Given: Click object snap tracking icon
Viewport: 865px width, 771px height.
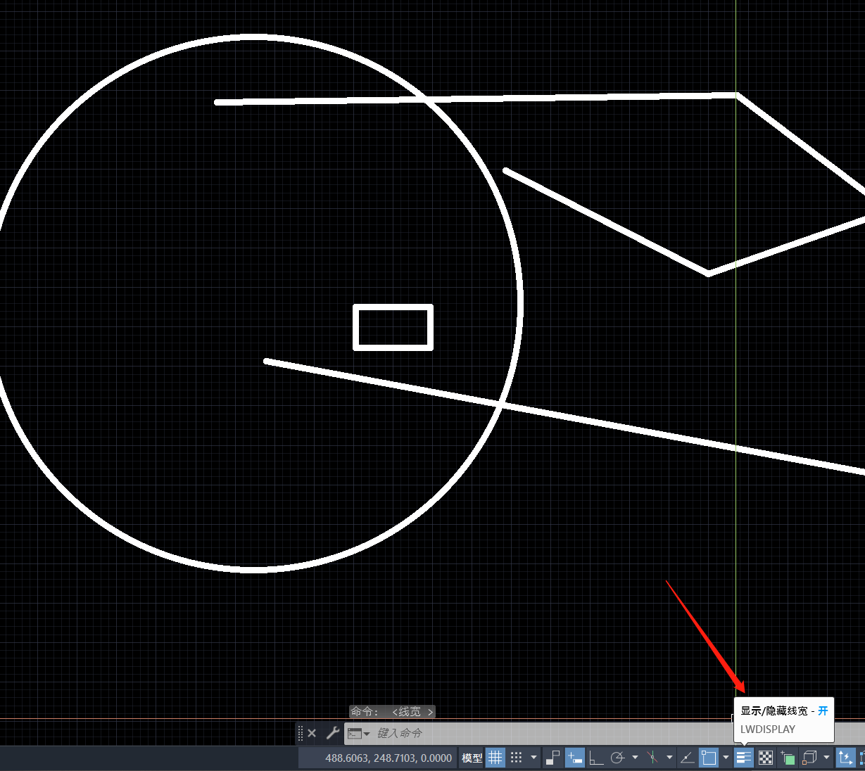Looking at the screenshot, I should 688,758.
